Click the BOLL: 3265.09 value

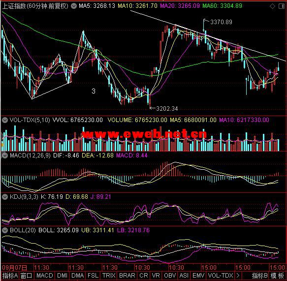pyautogui.click(x=59, y=230)
